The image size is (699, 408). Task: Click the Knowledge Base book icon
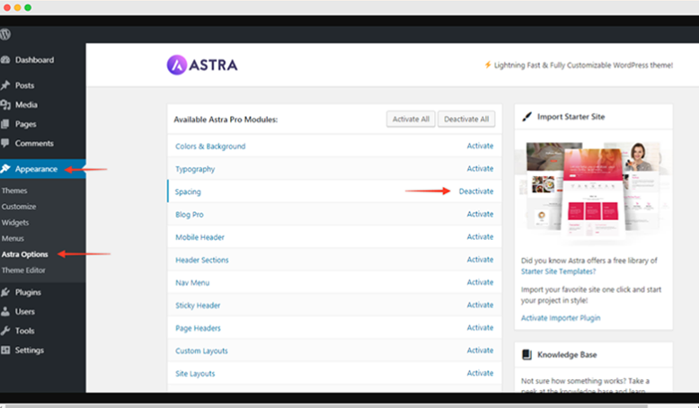tap(526, 354)
